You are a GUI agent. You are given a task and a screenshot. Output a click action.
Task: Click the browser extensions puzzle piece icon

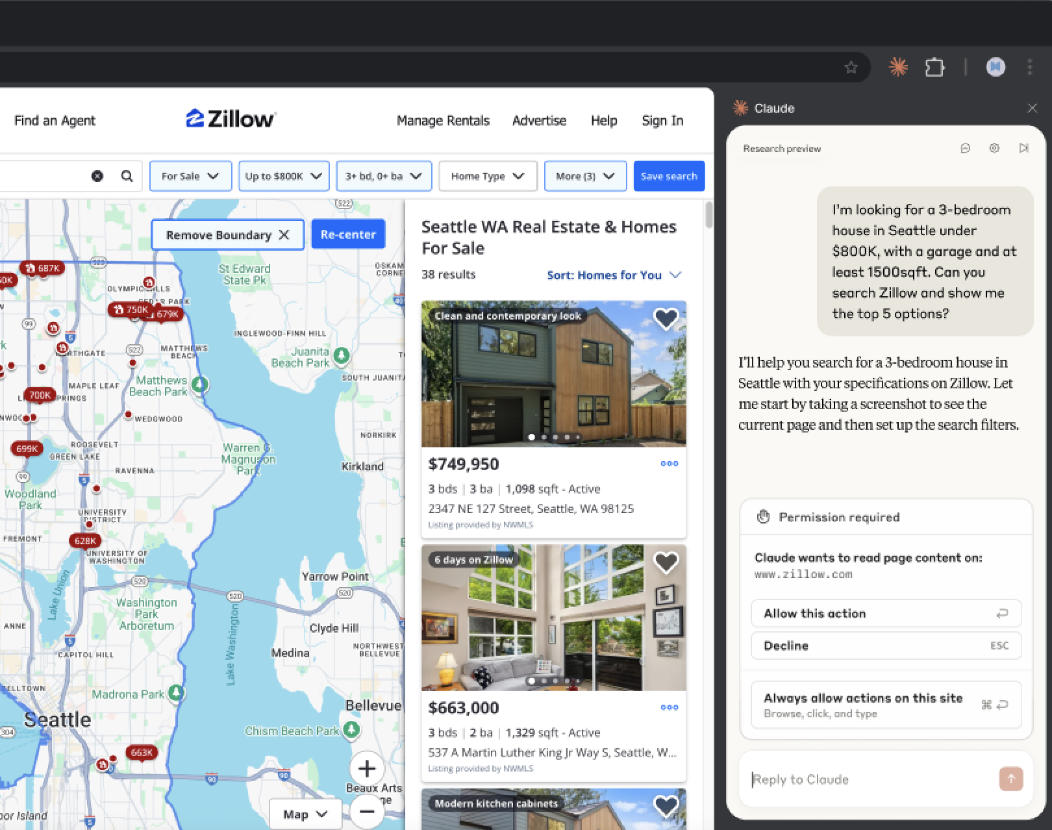pos(935,67)
